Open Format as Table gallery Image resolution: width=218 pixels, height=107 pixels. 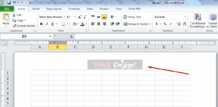(212, 21)
